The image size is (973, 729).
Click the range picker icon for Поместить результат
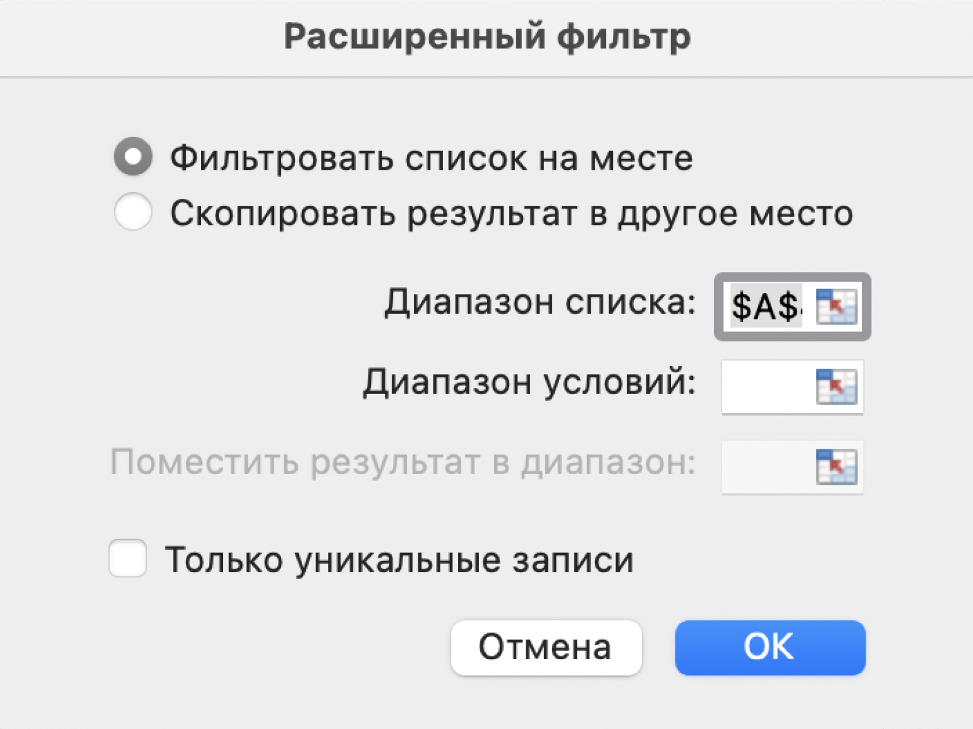[x=836, y=466]
